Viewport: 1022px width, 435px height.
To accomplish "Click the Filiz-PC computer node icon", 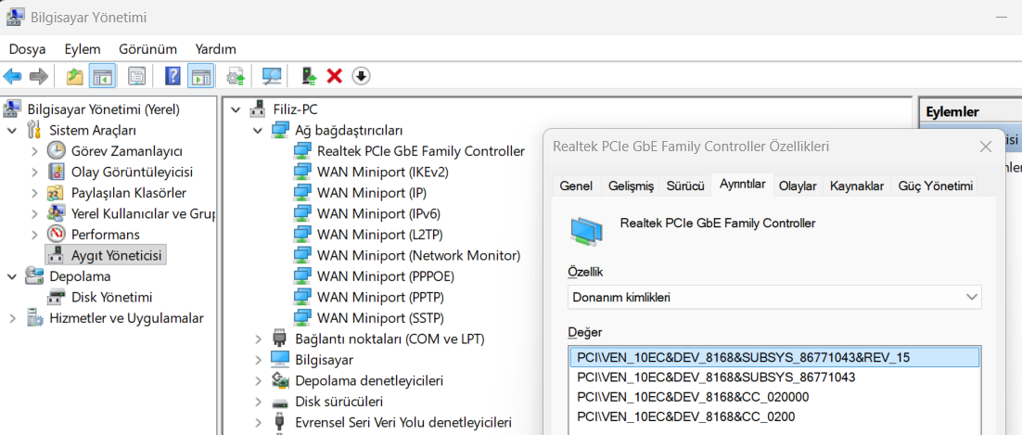I will 259,109.
